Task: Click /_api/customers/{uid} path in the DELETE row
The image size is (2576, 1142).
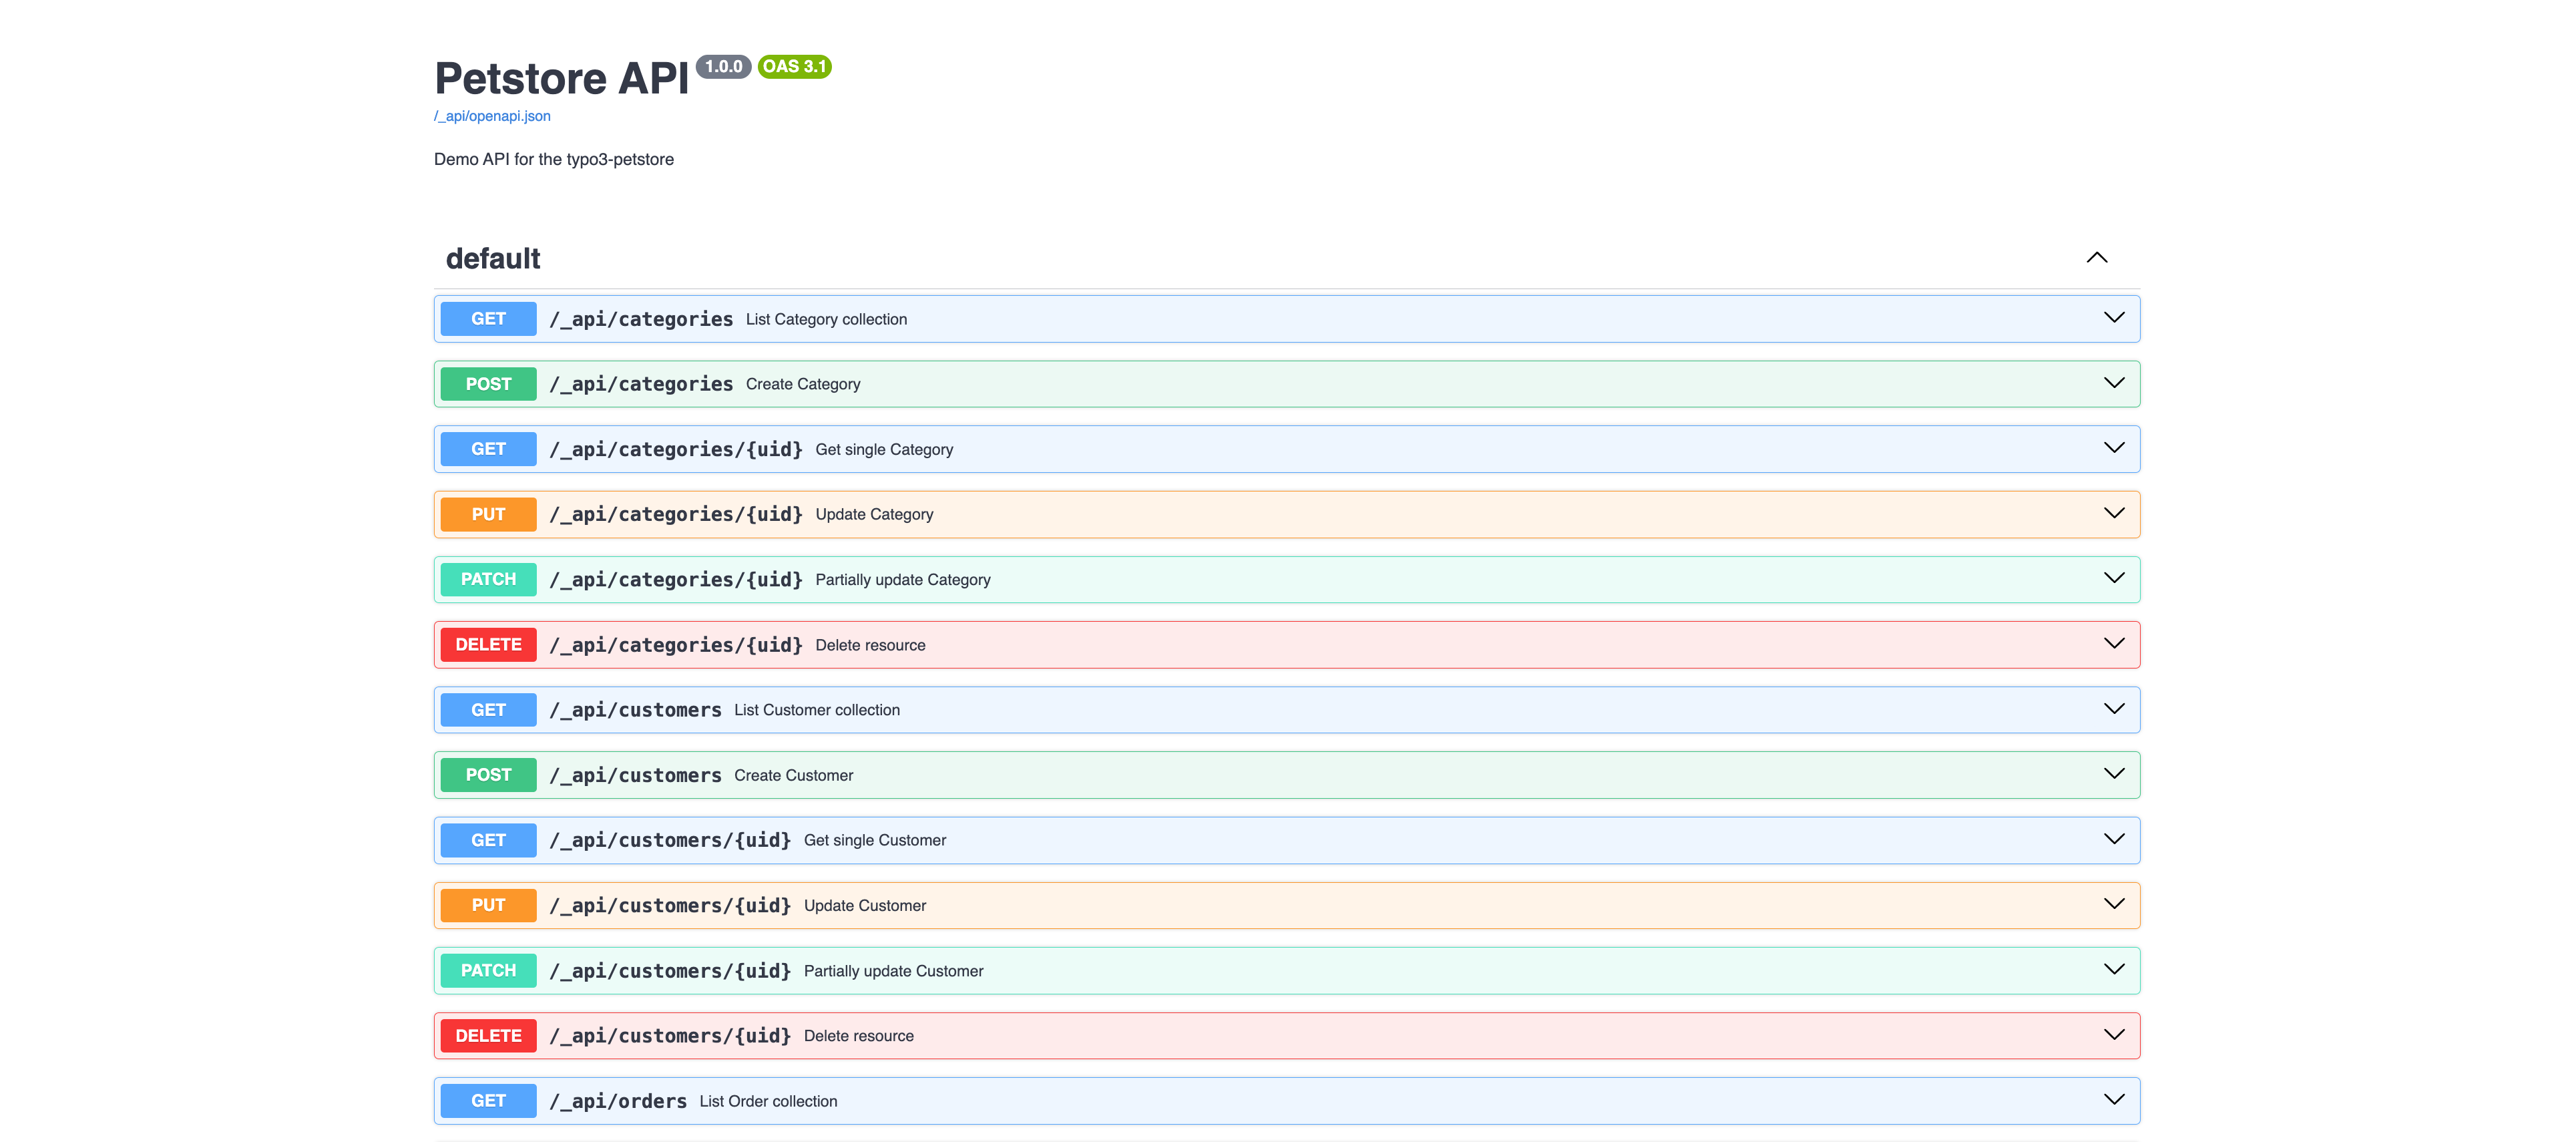Action: click(670, 1036)
